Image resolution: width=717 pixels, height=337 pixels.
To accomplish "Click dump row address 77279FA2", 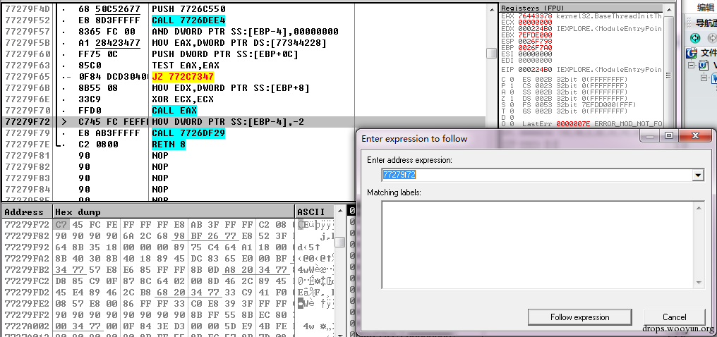I will pos(27,259).
